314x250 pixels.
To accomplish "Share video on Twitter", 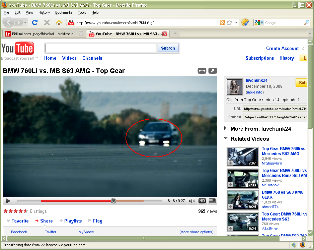I will [51, 232].
